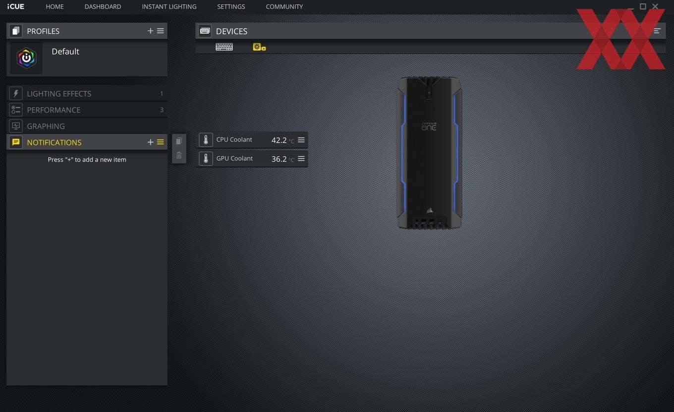Image resolution: width=674 pixels, height=412 pixels.
Task: Click the CPU Coolant thermometer icon
Action: (x=206, y=140)
